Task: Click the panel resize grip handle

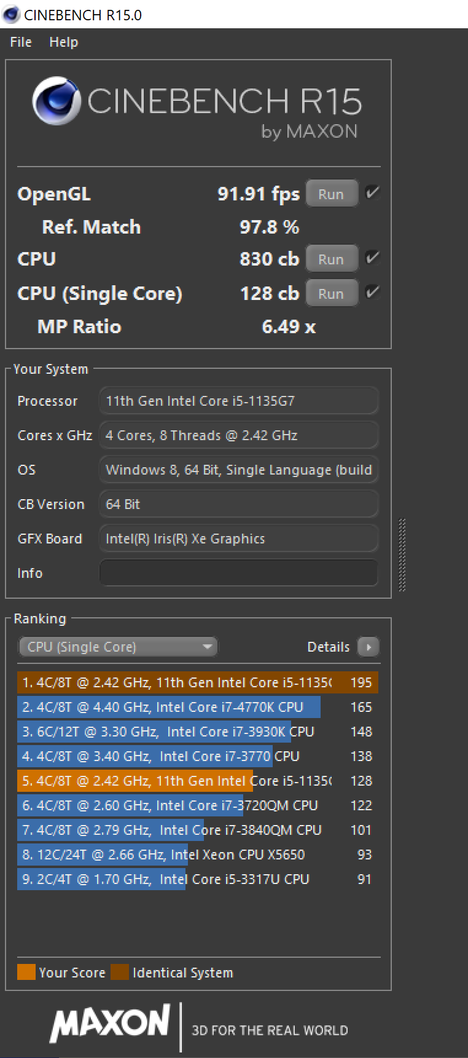Action: coord(402,555)
